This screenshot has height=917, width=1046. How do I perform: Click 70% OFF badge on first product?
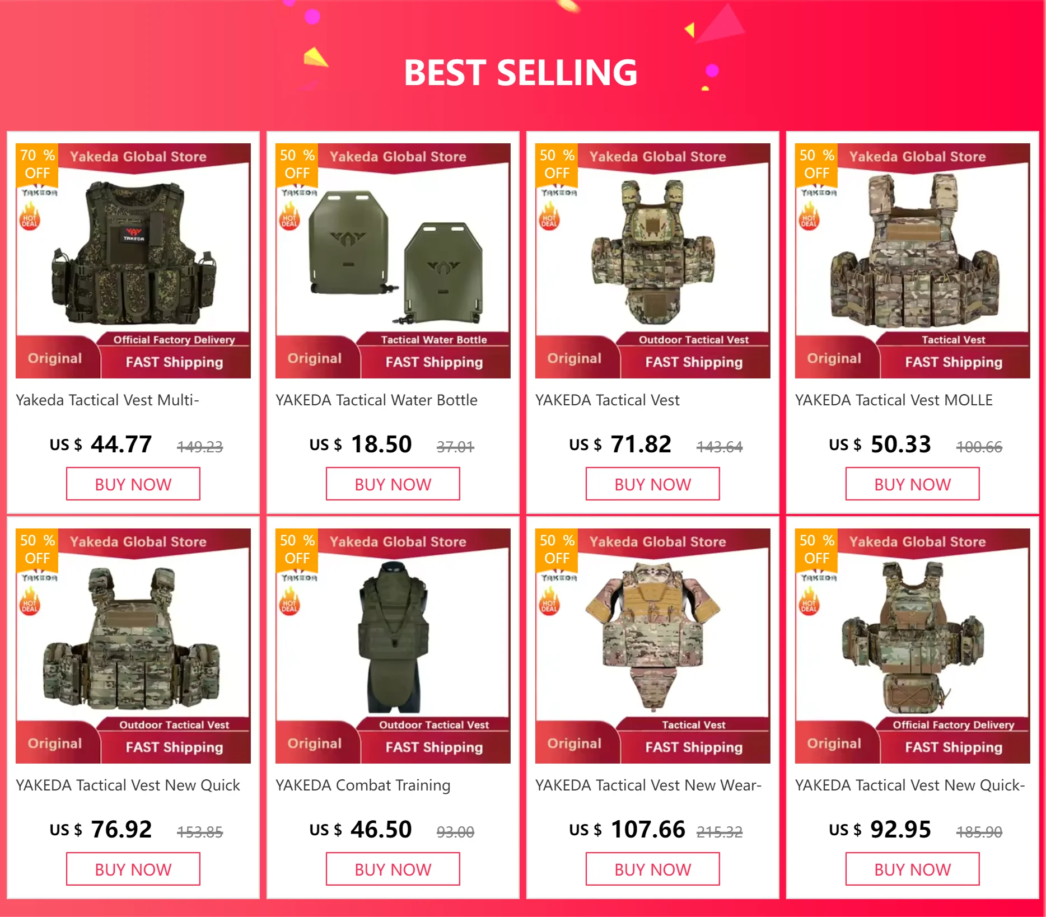37,164
